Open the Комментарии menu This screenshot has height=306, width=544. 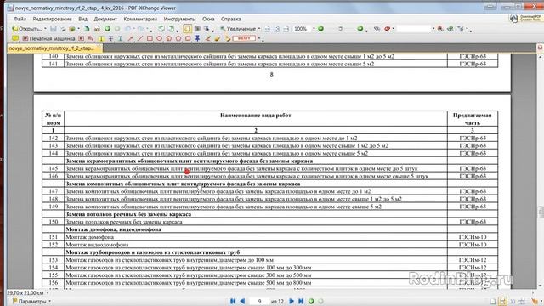tap(140, 19)
